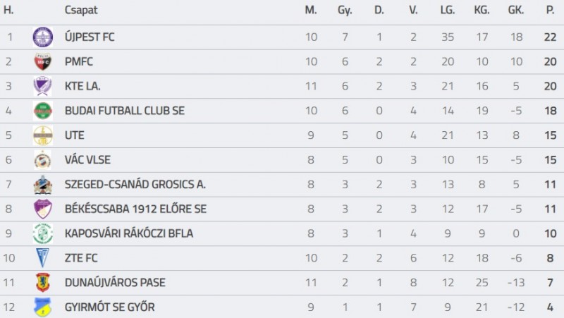Select the LG. goals scored header
The height and width of the screenshot is (318, 564).
448,10
